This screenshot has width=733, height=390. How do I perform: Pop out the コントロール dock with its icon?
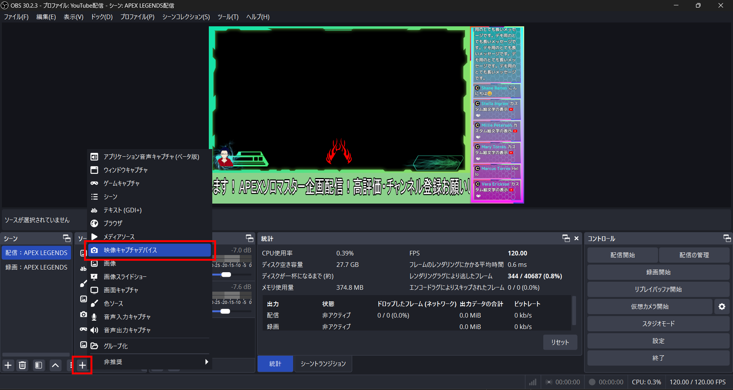pyautogui.click(x=727, y=238)
